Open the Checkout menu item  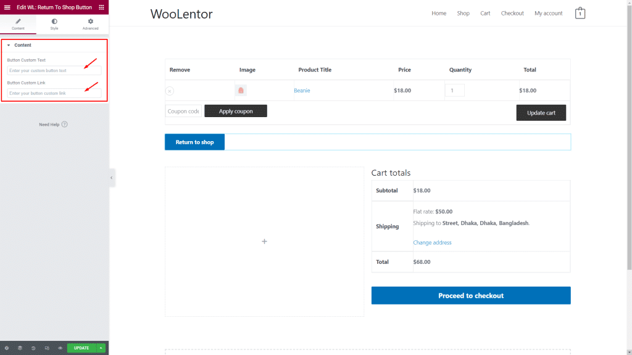(x=512, y=13)
